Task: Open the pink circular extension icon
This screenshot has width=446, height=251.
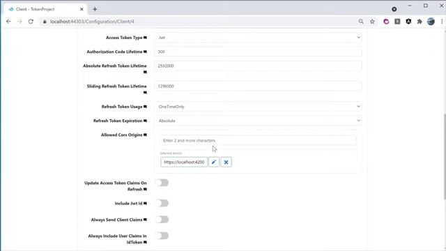Action: (x=386, y=22)
